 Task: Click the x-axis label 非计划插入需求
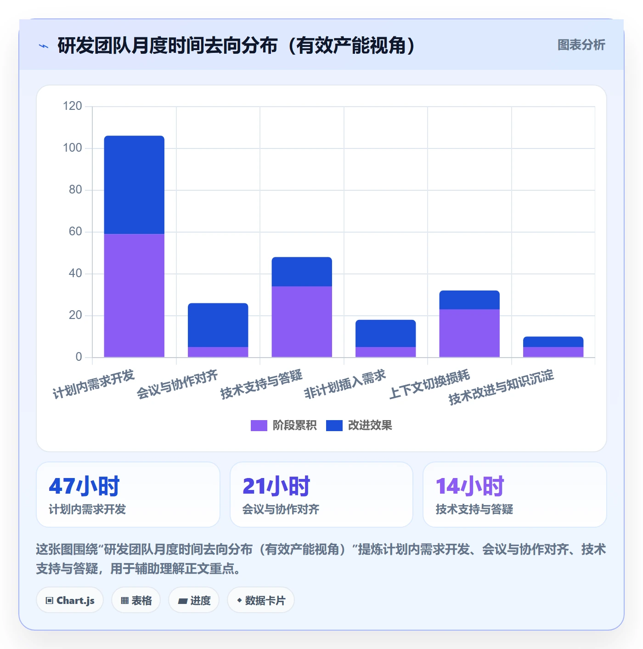tap(344, 384)
